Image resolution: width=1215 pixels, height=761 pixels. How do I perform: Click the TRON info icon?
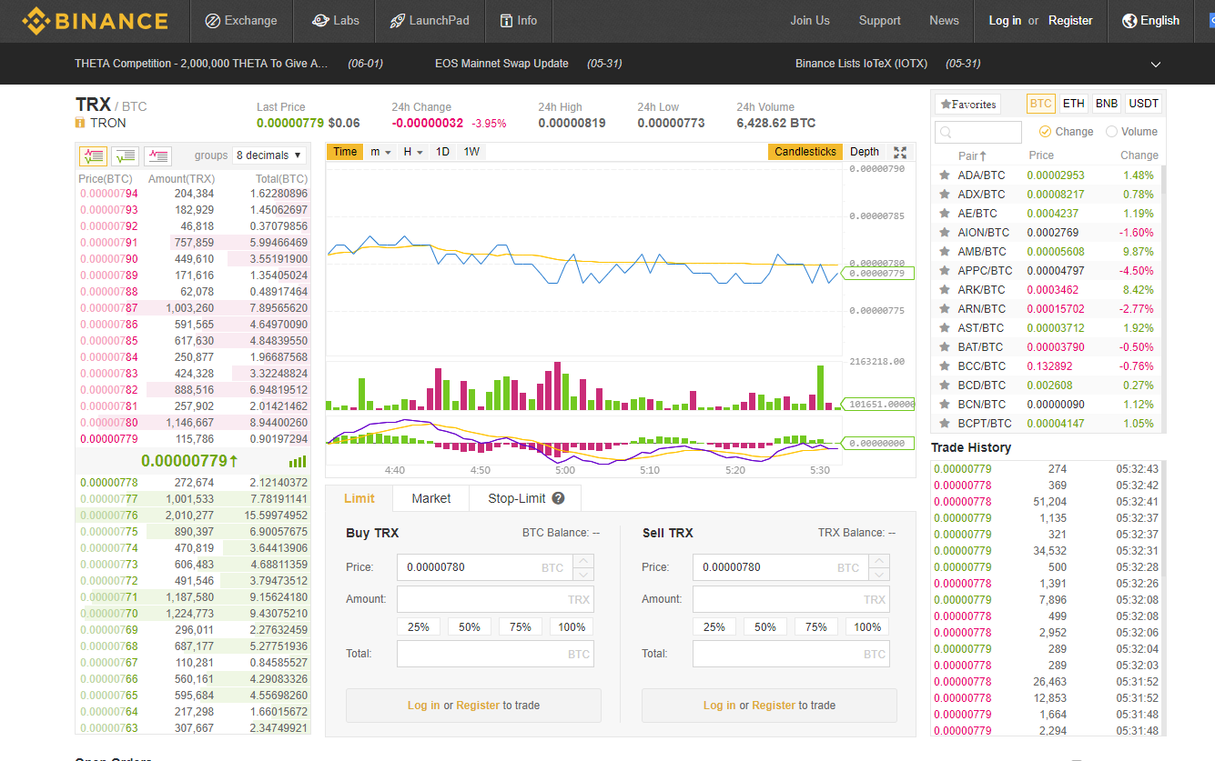coord(80,123)
